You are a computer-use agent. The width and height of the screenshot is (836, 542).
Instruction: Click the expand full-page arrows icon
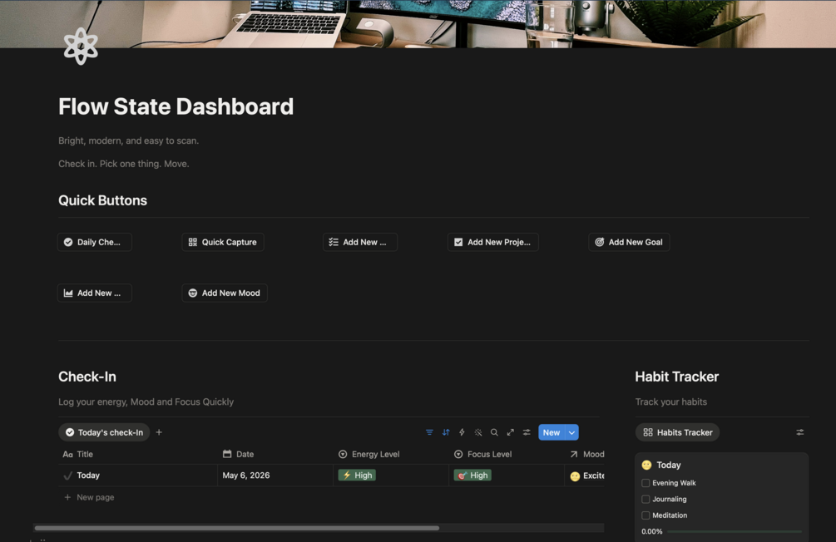coord(510,432)
